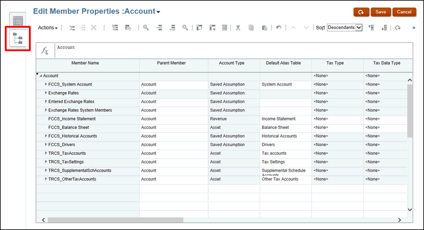This screenshot has width=424, height=230.
Task: Expand the Entered Exchange Rates member
Action: [x=46, y=102]
